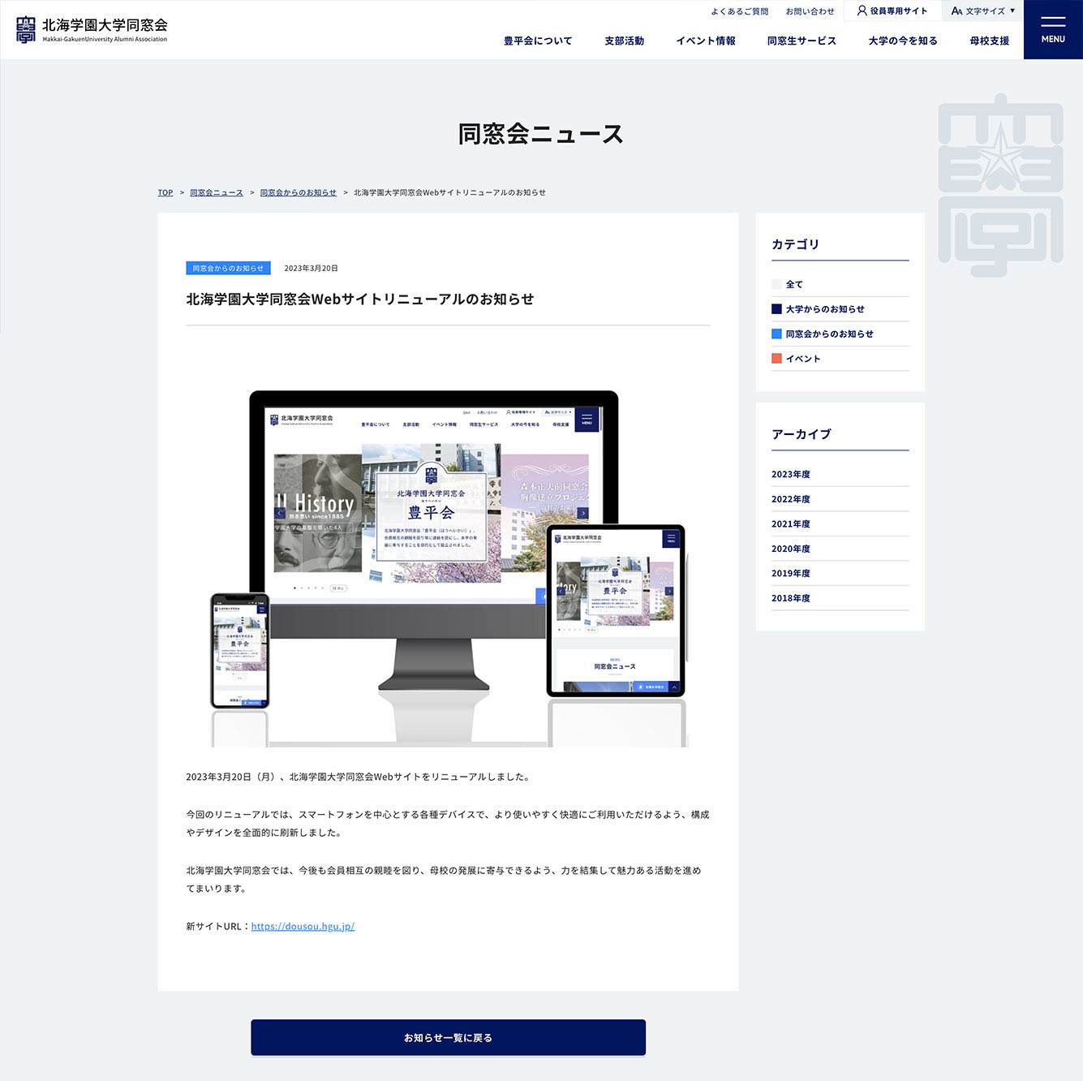
Task: Click the grey swatch beside 全て
Action: [776, 284]
